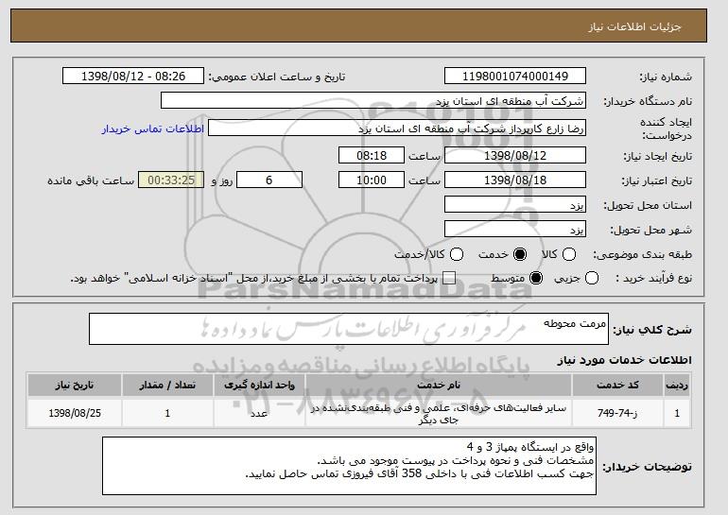This screenshot has width=728, height=515.
Task: Click the جزئیات اطلاعات نیاز page header
Action: [x=634, y=26]
